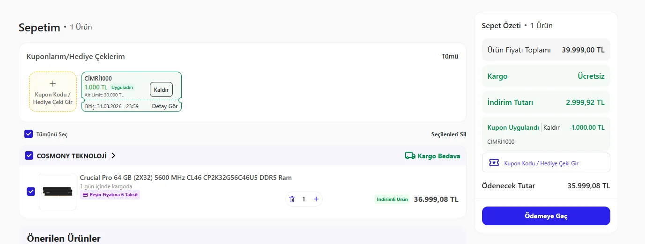
Task: Click the card icon in Peşin Fiyatına 6 Taksit
Action: [x=85, y=194]
